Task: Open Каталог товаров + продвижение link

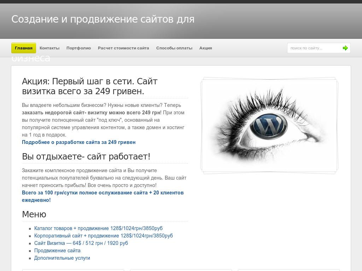Action: (x=98, y=228)
